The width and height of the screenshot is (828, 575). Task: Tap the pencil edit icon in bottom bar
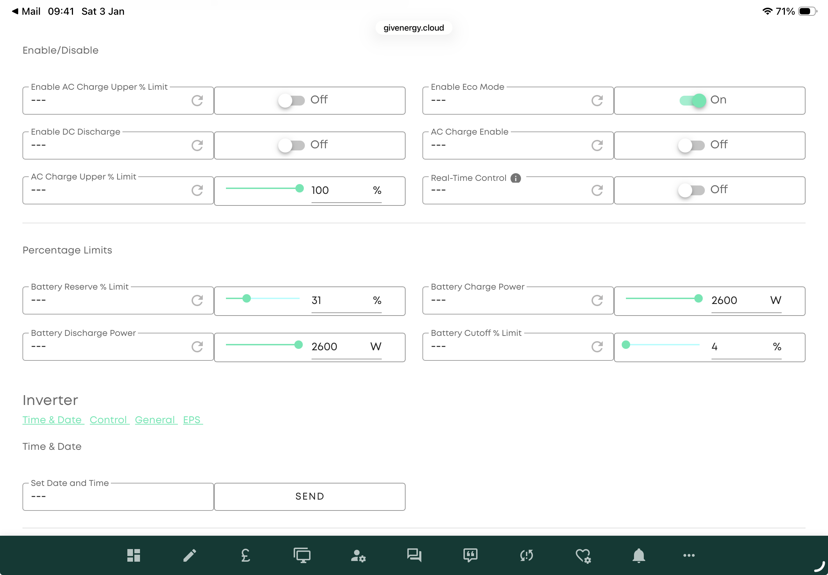coord(189,555)
